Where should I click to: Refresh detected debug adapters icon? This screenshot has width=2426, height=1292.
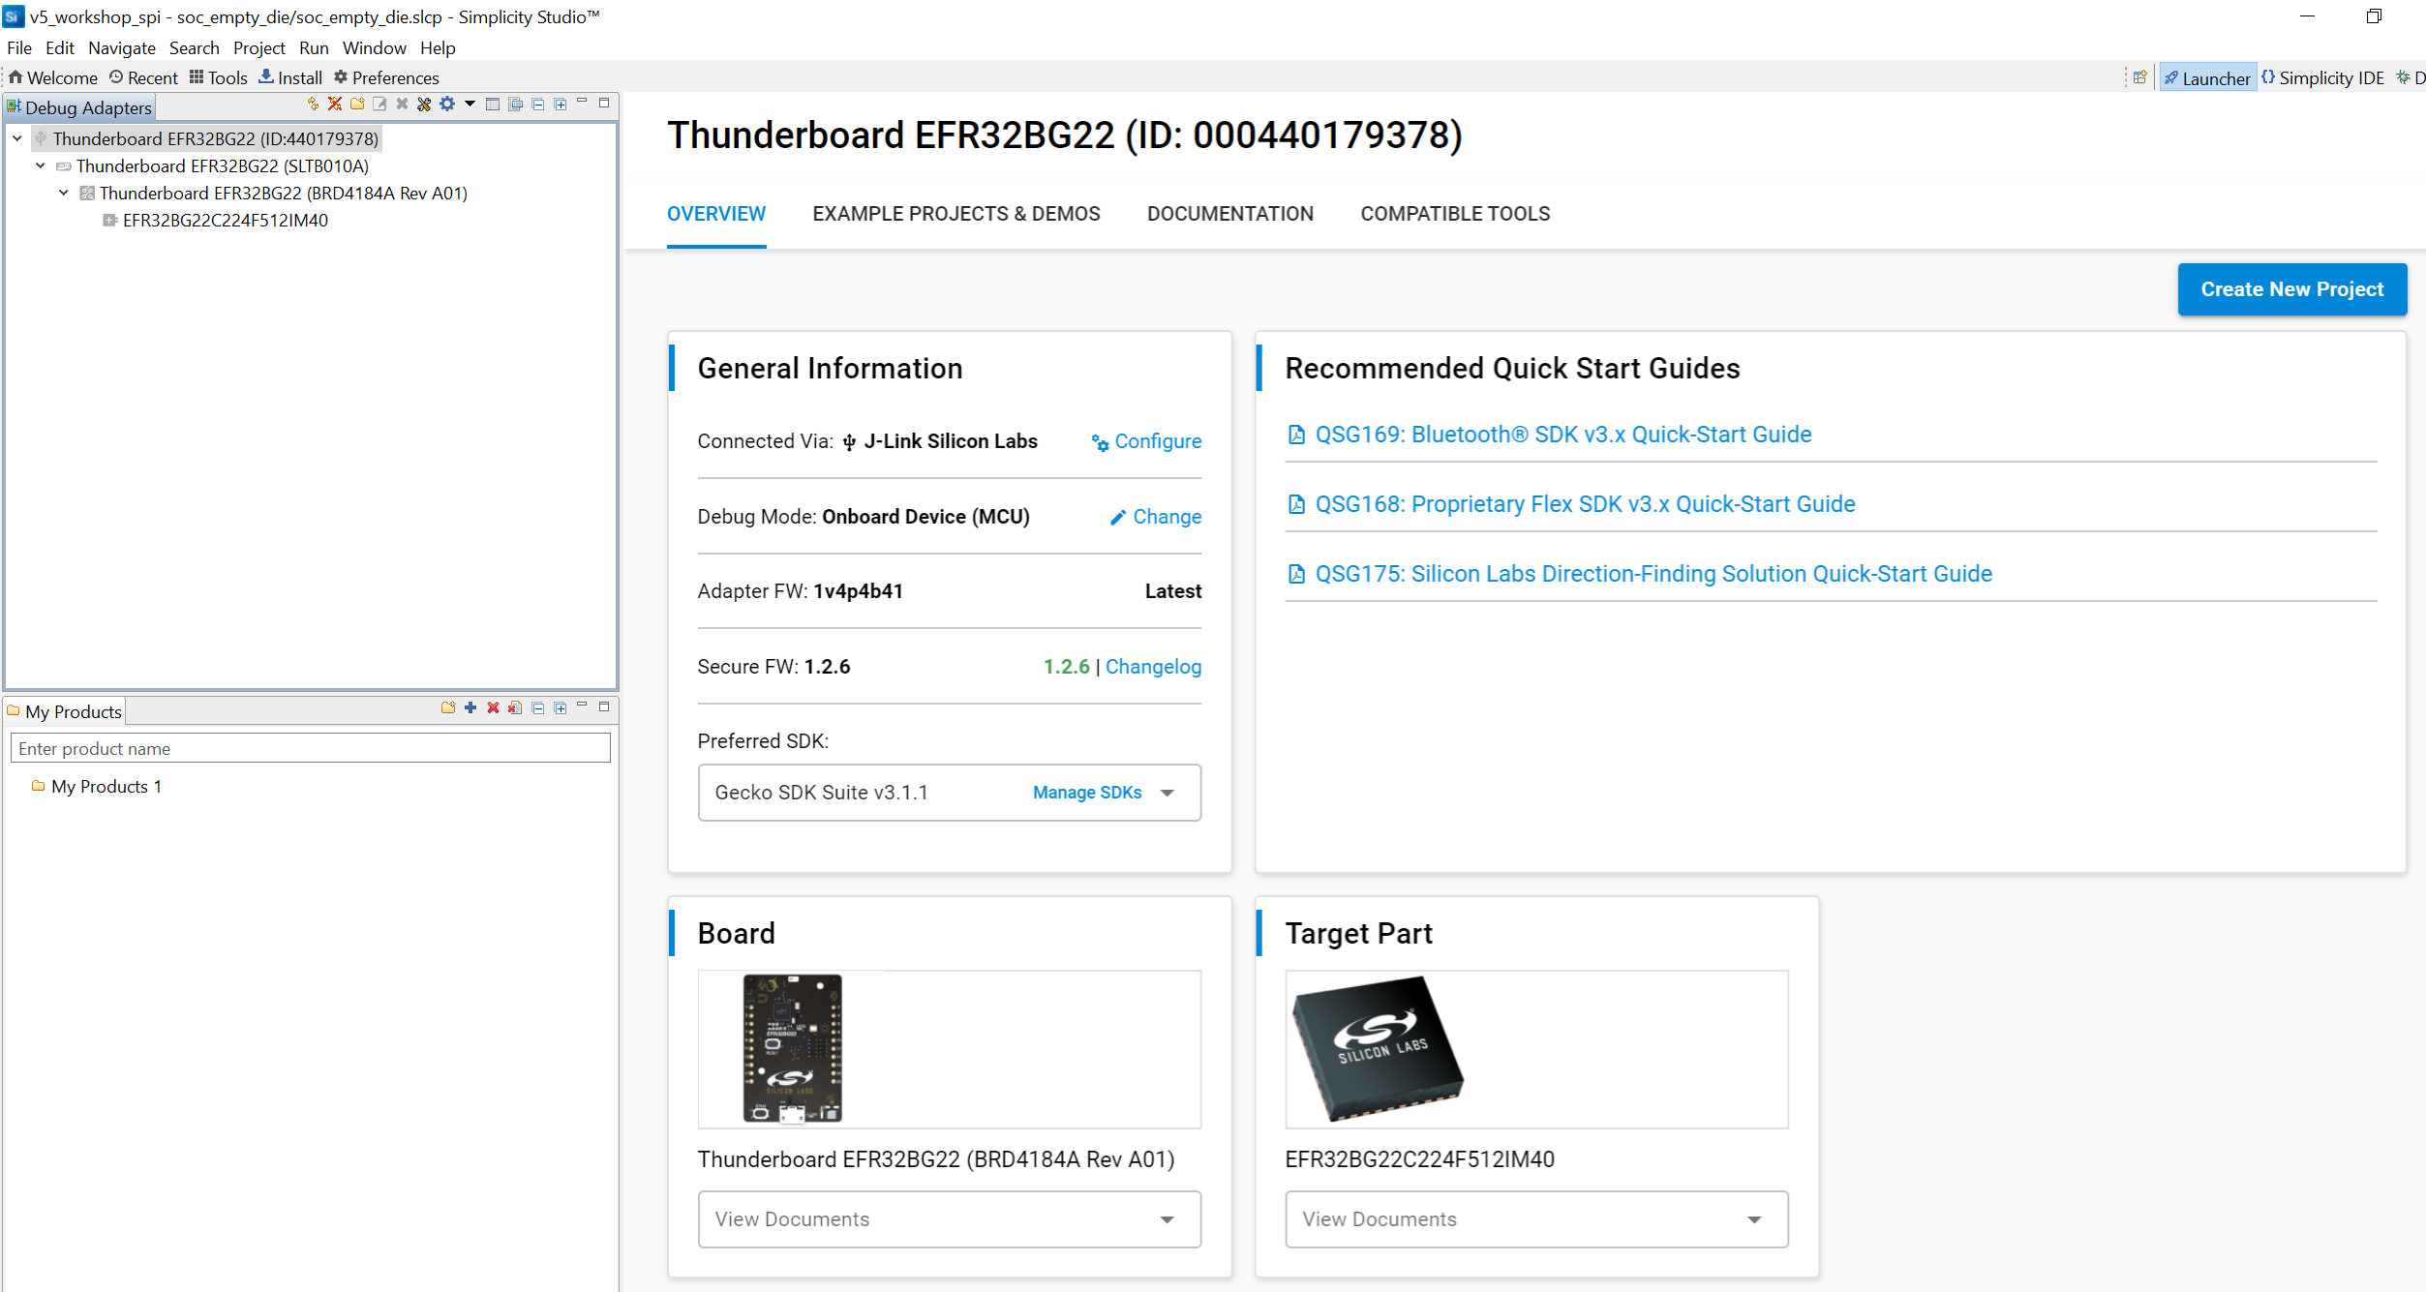click(313, 104)
